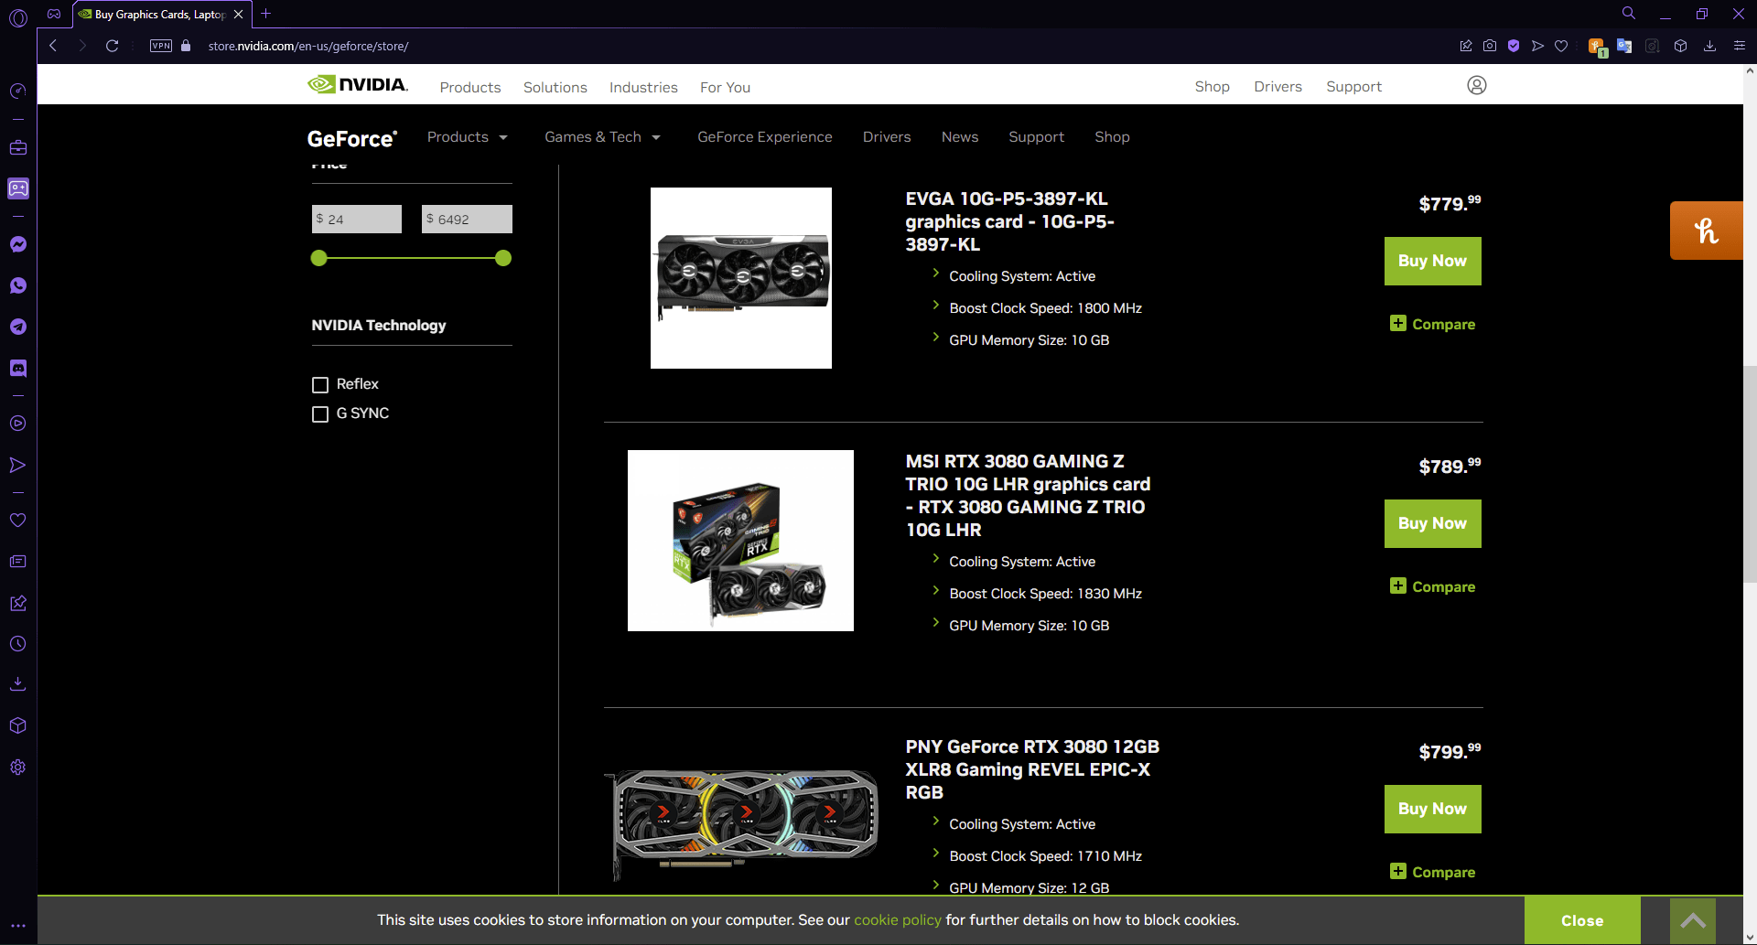The height and width of the screenshot is (945, 1757).
Task: Open the Opera GX main menu
Action: click(18, 16)
